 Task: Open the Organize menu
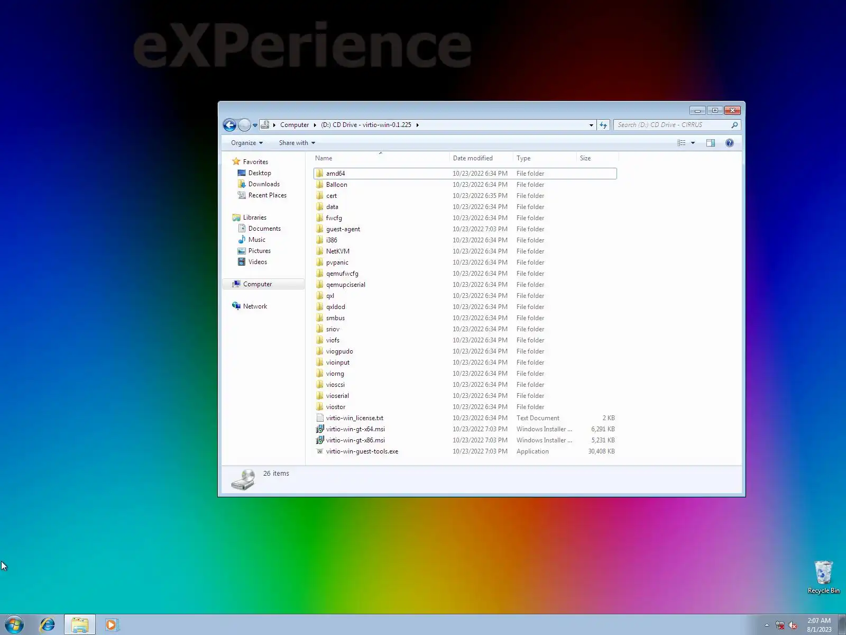pos(247,143)
